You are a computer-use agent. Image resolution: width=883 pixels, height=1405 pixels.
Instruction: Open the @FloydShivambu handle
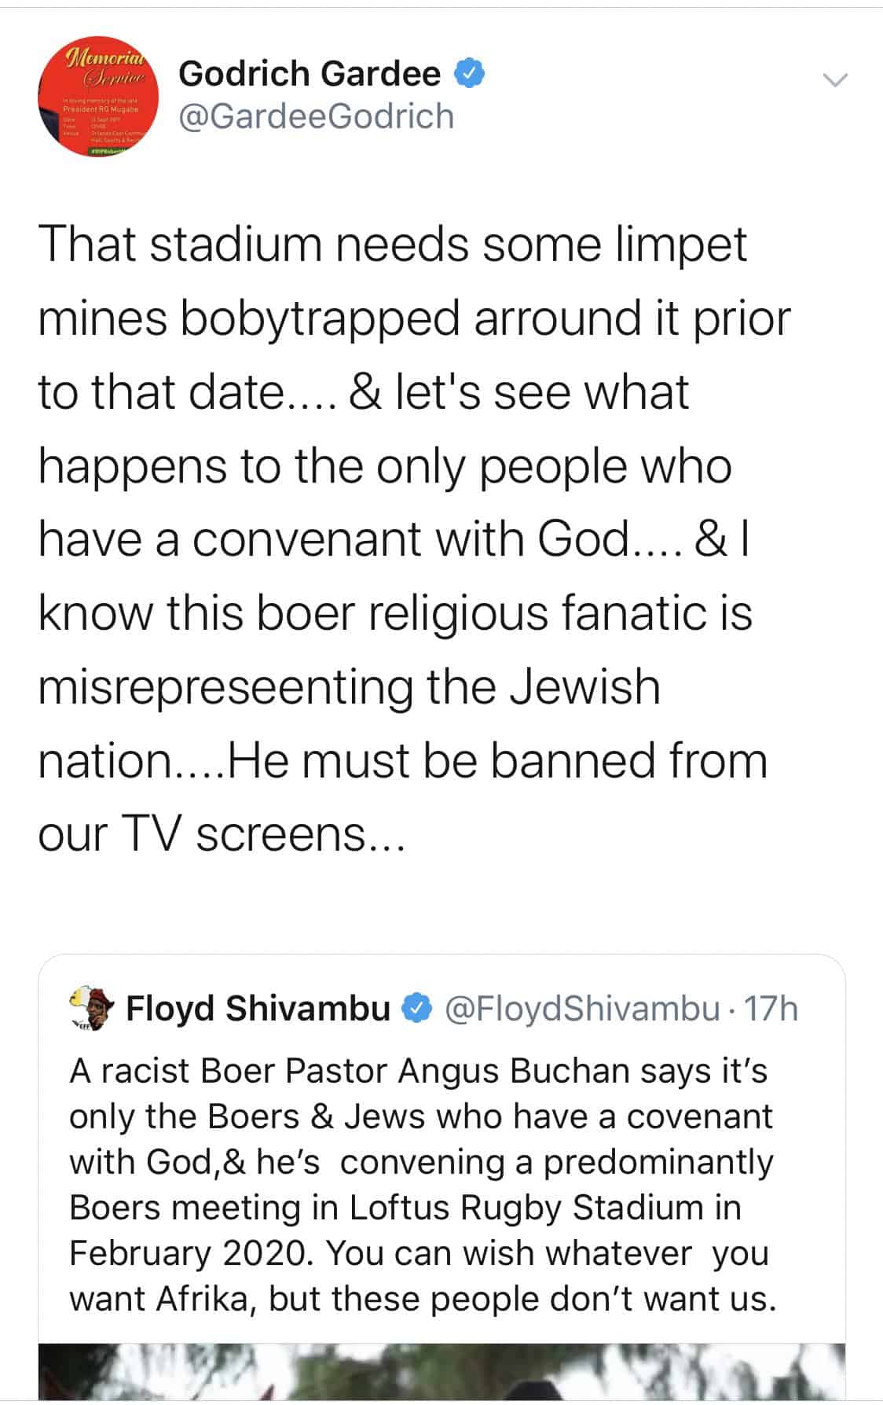[583, 1008]
